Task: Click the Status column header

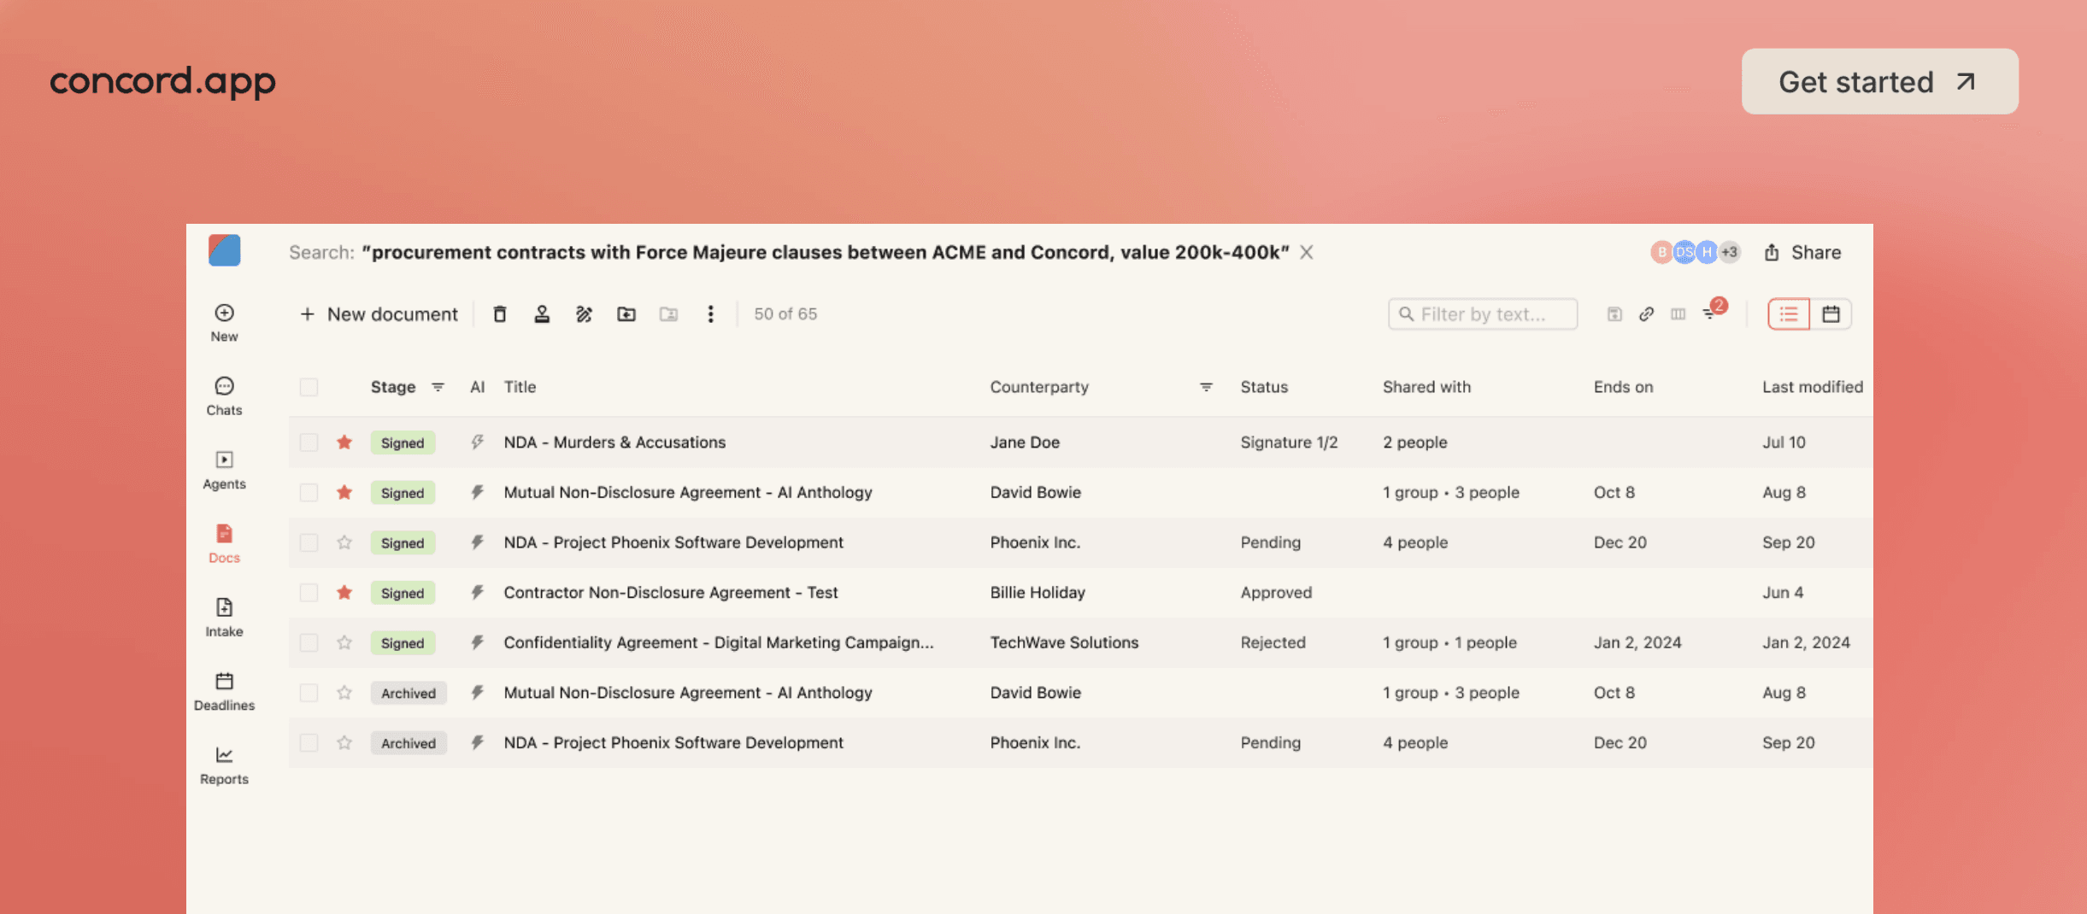Action: (x=1264, y=387)
